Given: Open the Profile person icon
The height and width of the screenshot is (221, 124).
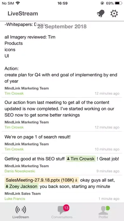Looking at the screenshot, I should tap(103, 211).
